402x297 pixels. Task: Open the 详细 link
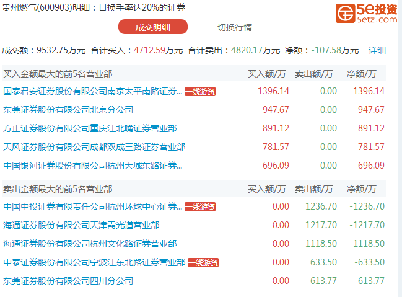pos(377,50)
